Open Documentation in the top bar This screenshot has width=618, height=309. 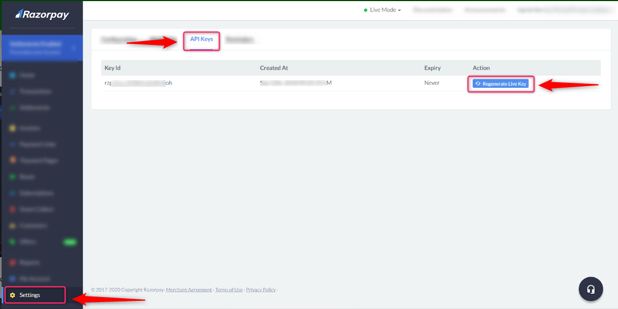click(x=433, y=10)
